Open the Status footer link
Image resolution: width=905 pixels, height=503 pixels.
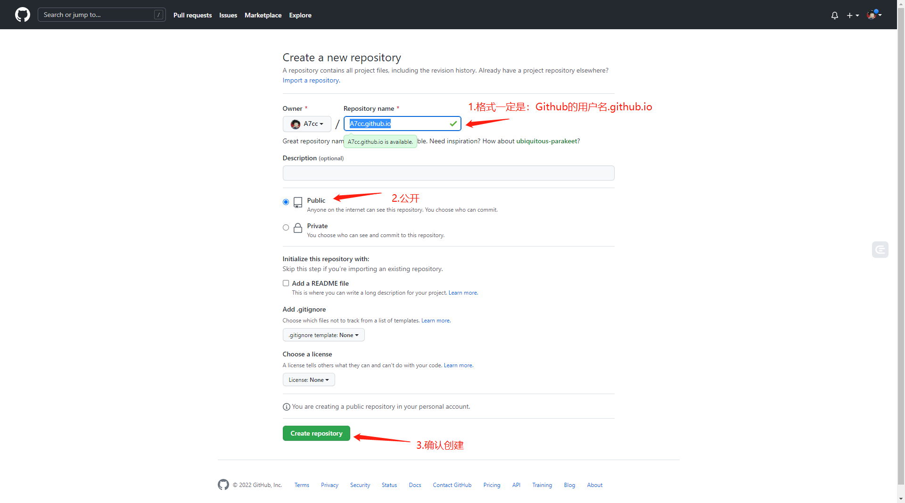(389, 485)
